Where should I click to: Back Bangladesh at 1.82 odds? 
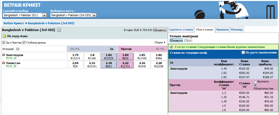[x=109, y=56]
